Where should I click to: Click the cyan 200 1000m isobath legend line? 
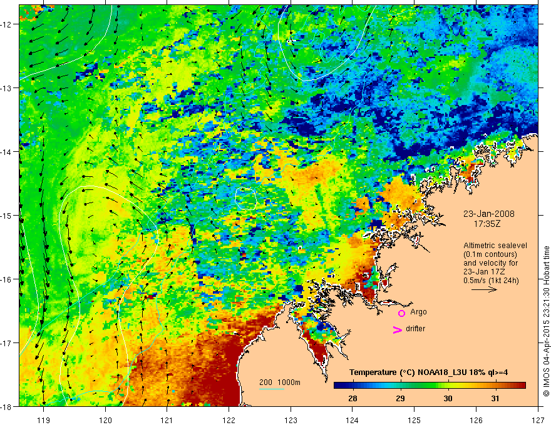coord(272,389)
